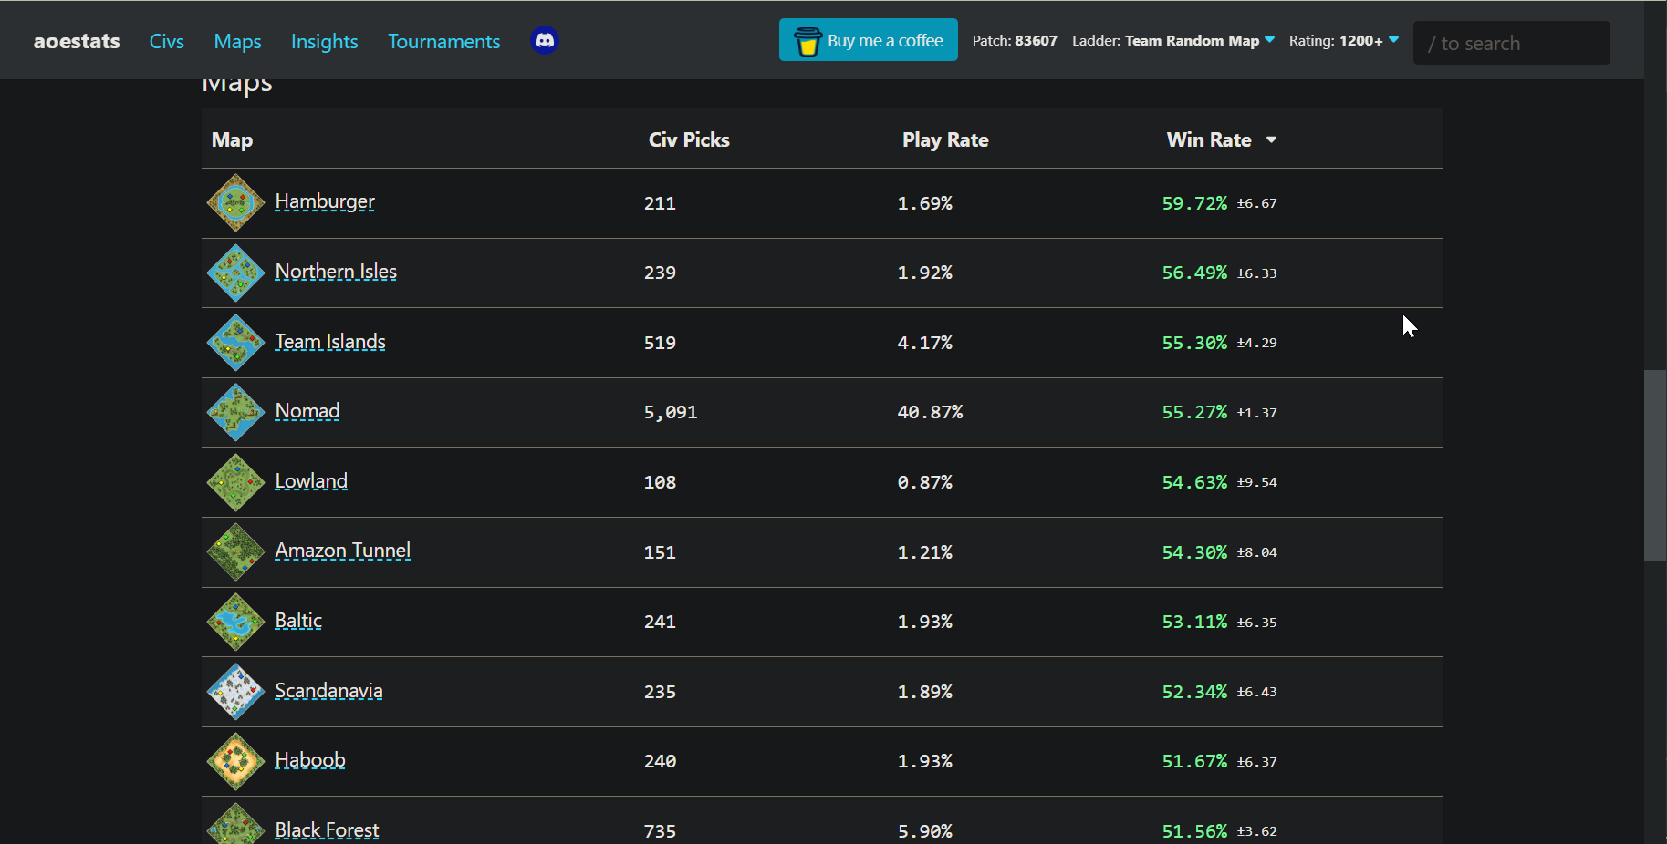Sort by Win Rate column arrow
Screen dimensions: 1667x844
coord(1271,139)
